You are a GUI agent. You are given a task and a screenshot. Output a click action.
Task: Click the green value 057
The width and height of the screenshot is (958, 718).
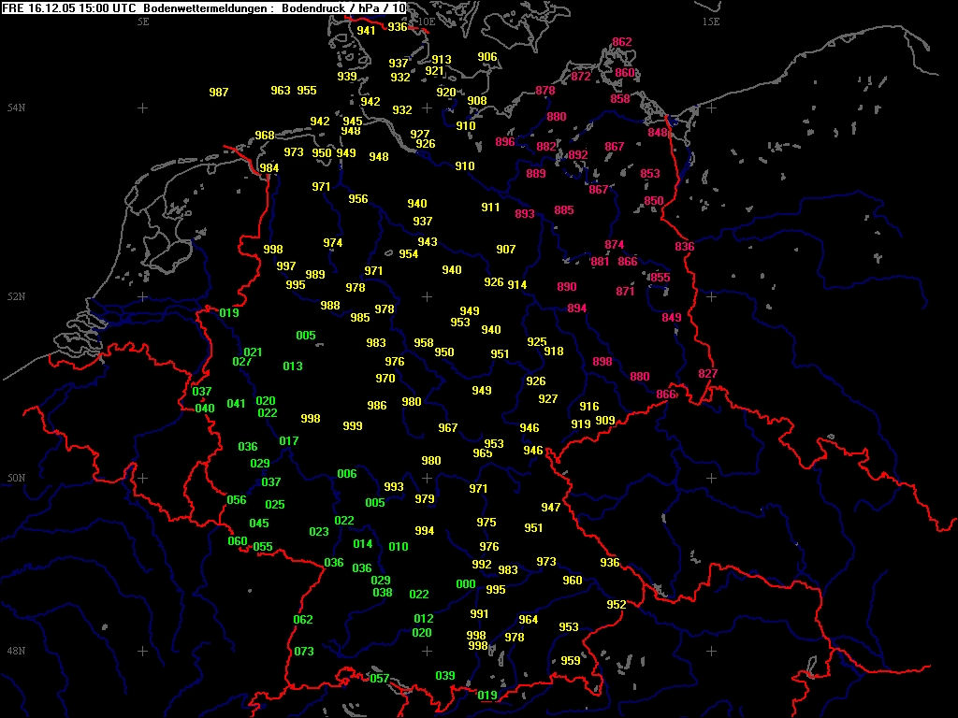[x=380, y=679]
